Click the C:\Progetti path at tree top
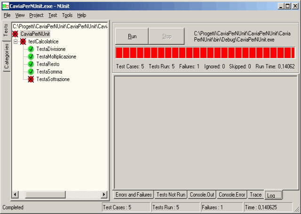Viewport: 301px width, 214px height. click(60, 26)
